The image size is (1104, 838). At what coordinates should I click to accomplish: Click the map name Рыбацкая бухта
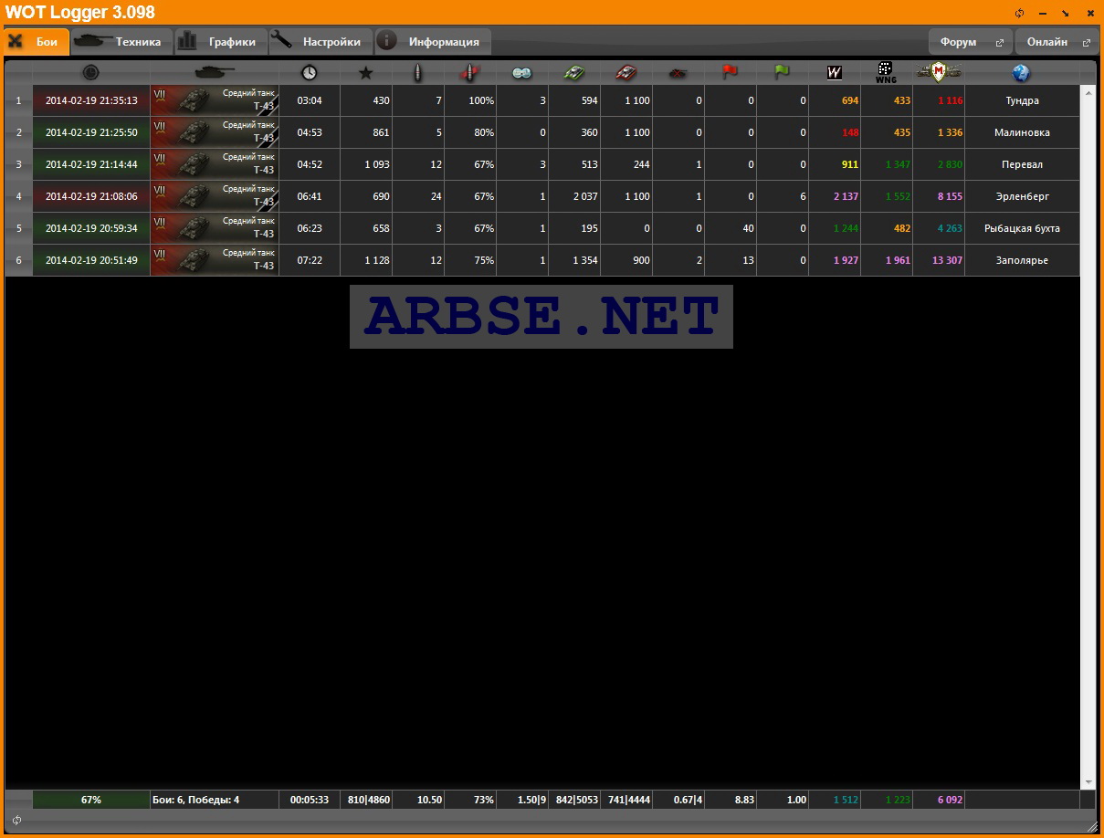tap(1022, 228)
